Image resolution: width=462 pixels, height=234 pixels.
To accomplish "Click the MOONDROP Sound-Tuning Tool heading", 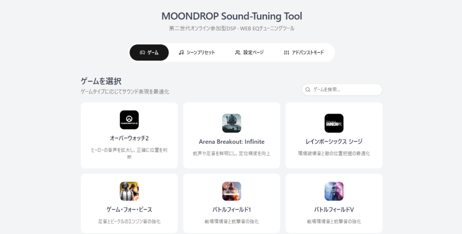I will tap(231, 16).
